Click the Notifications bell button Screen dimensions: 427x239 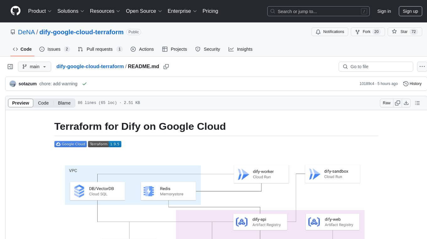(330, 32)
